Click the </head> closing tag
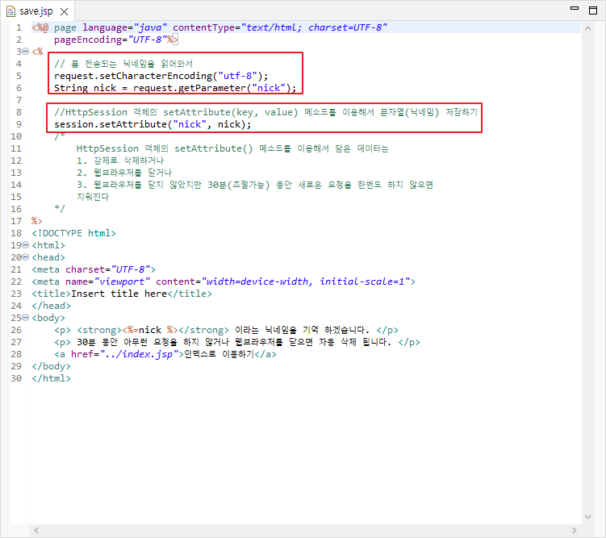606x538 pixels. 52,306
